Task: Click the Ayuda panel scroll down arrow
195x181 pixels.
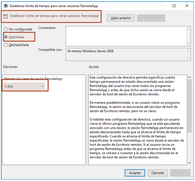Action: [190, 163]
